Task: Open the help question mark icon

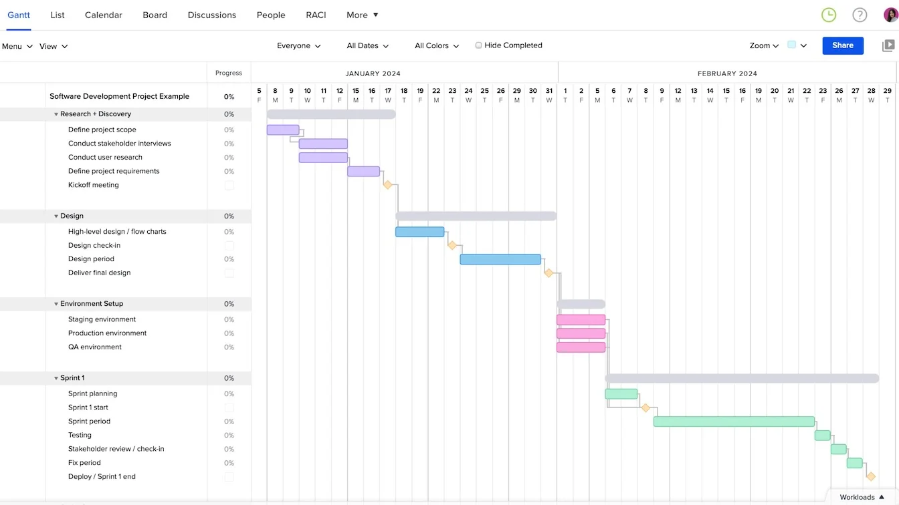Action: coord(860,14)
